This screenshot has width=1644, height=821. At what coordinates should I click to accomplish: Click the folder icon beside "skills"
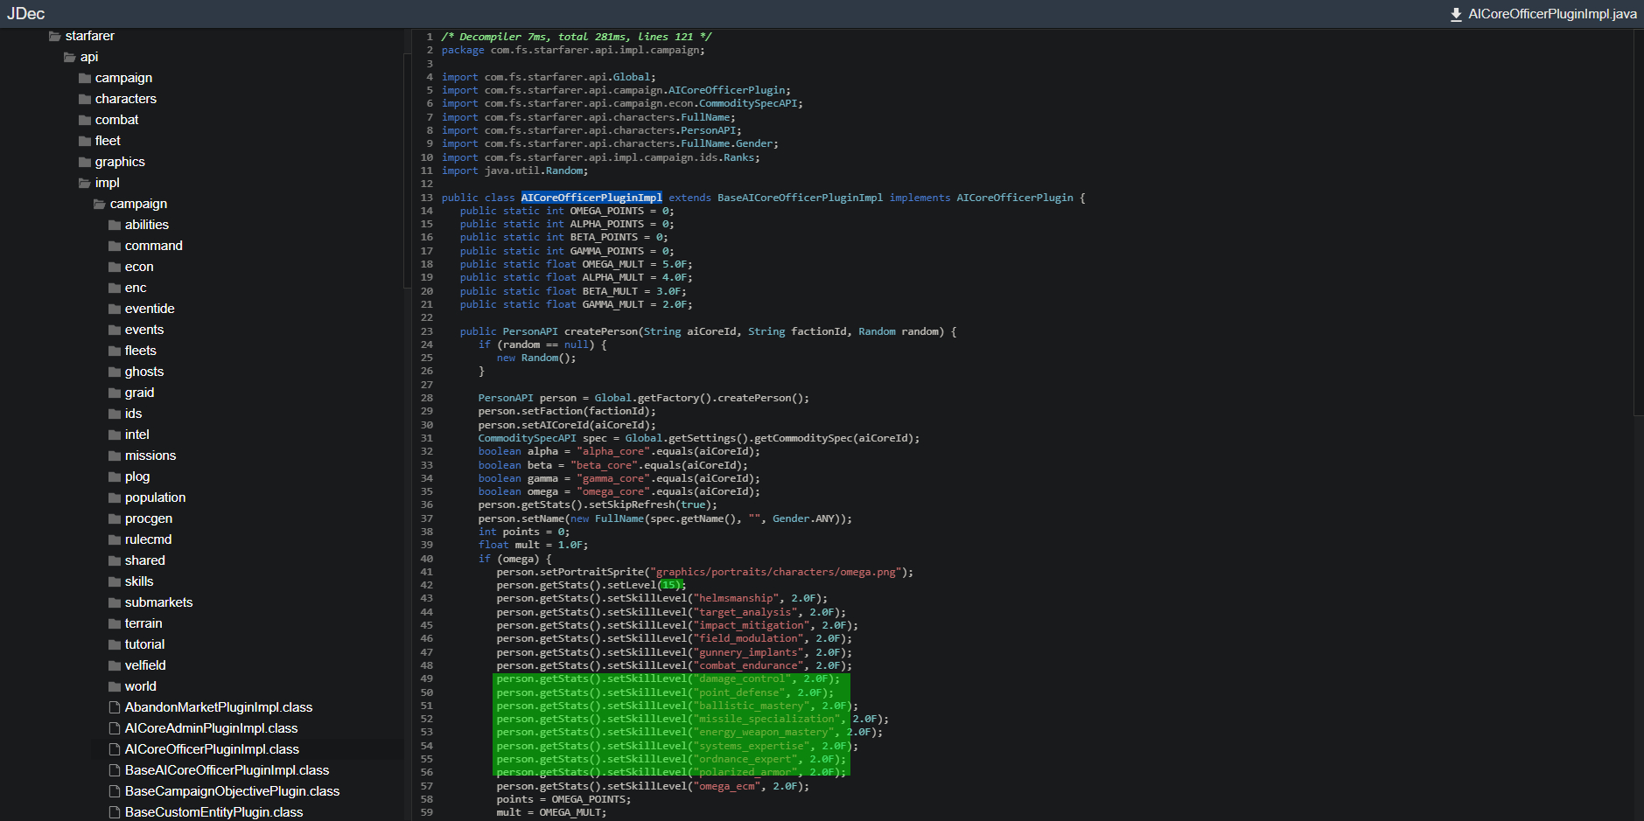115,581
